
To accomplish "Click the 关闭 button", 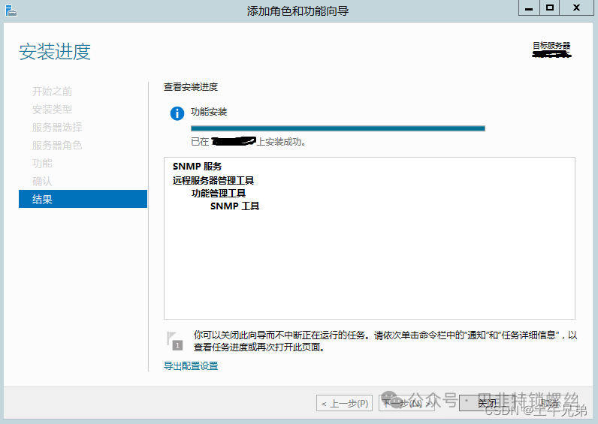I will (x=488, y=403).
